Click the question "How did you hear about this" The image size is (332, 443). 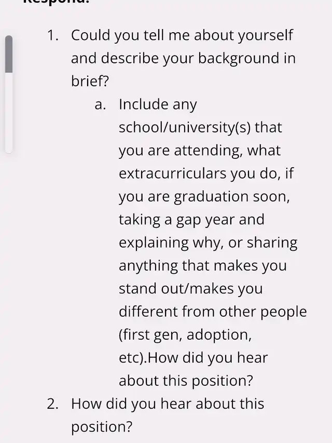coord(168,404)
